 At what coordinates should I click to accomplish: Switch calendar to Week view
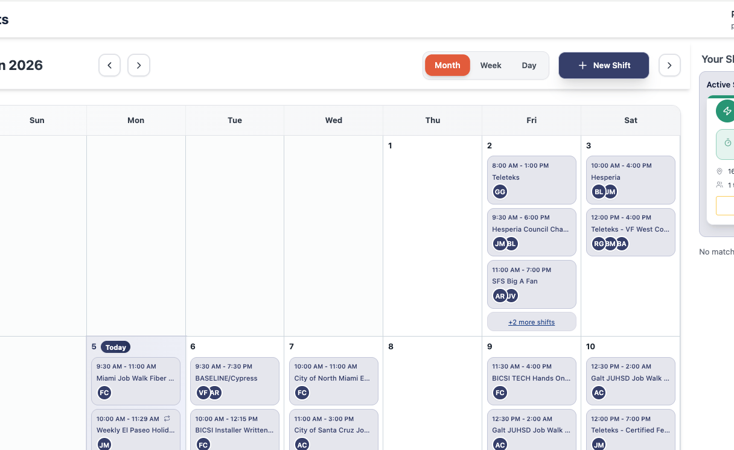click(x=491, y=65)
